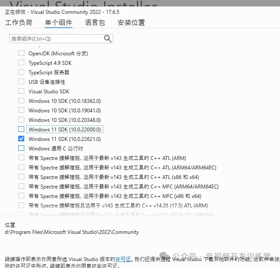Tick the TypeScript 服务器 checkbox
Screen dimensions: 280x268
[x=21, y=72]
